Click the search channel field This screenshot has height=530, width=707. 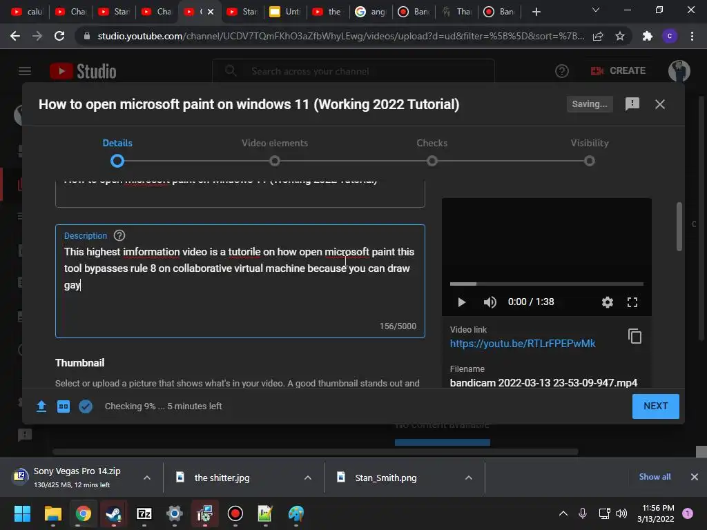tap(353, 71)
